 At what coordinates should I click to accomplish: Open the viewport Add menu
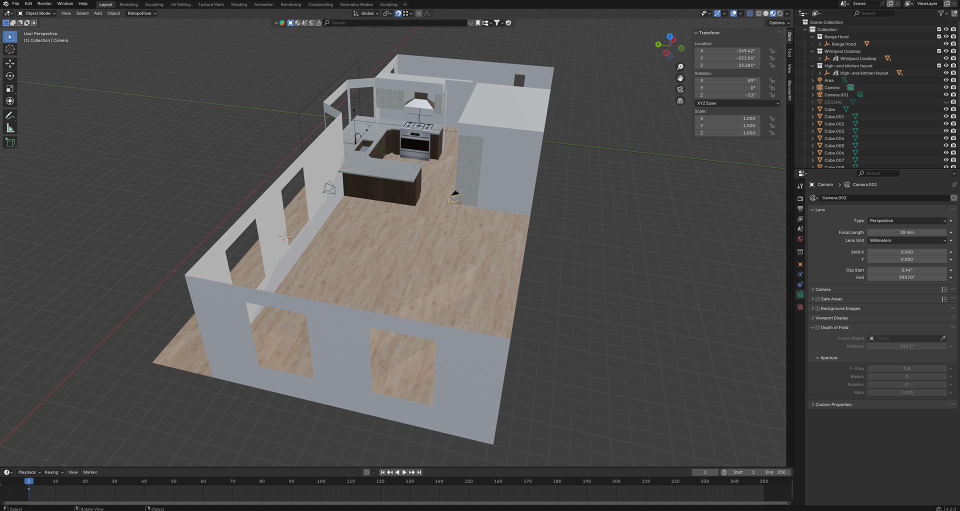tap(97, 13)
